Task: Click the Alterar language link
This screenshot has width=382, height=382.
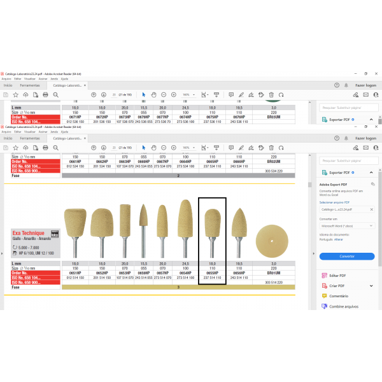Action: click(339, 239)
